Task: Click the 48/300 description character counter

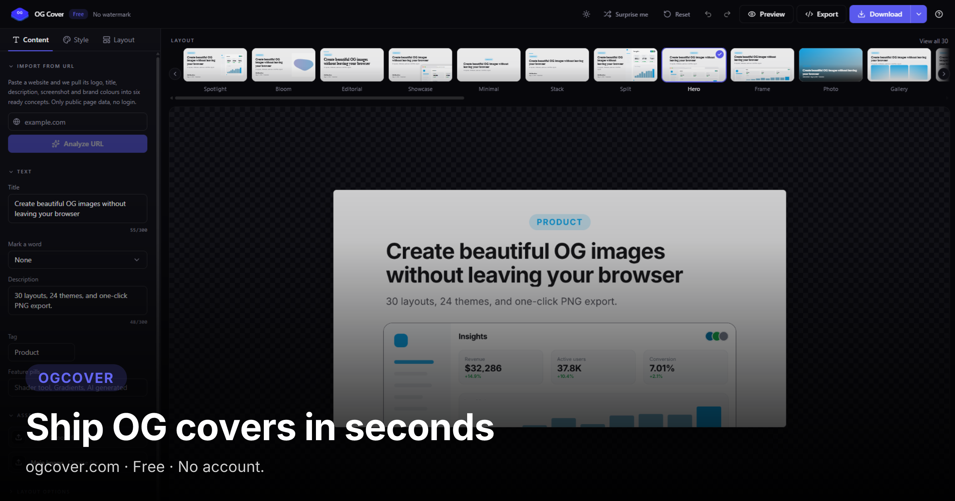Action: pyautogui.click(x=138, y=322)
